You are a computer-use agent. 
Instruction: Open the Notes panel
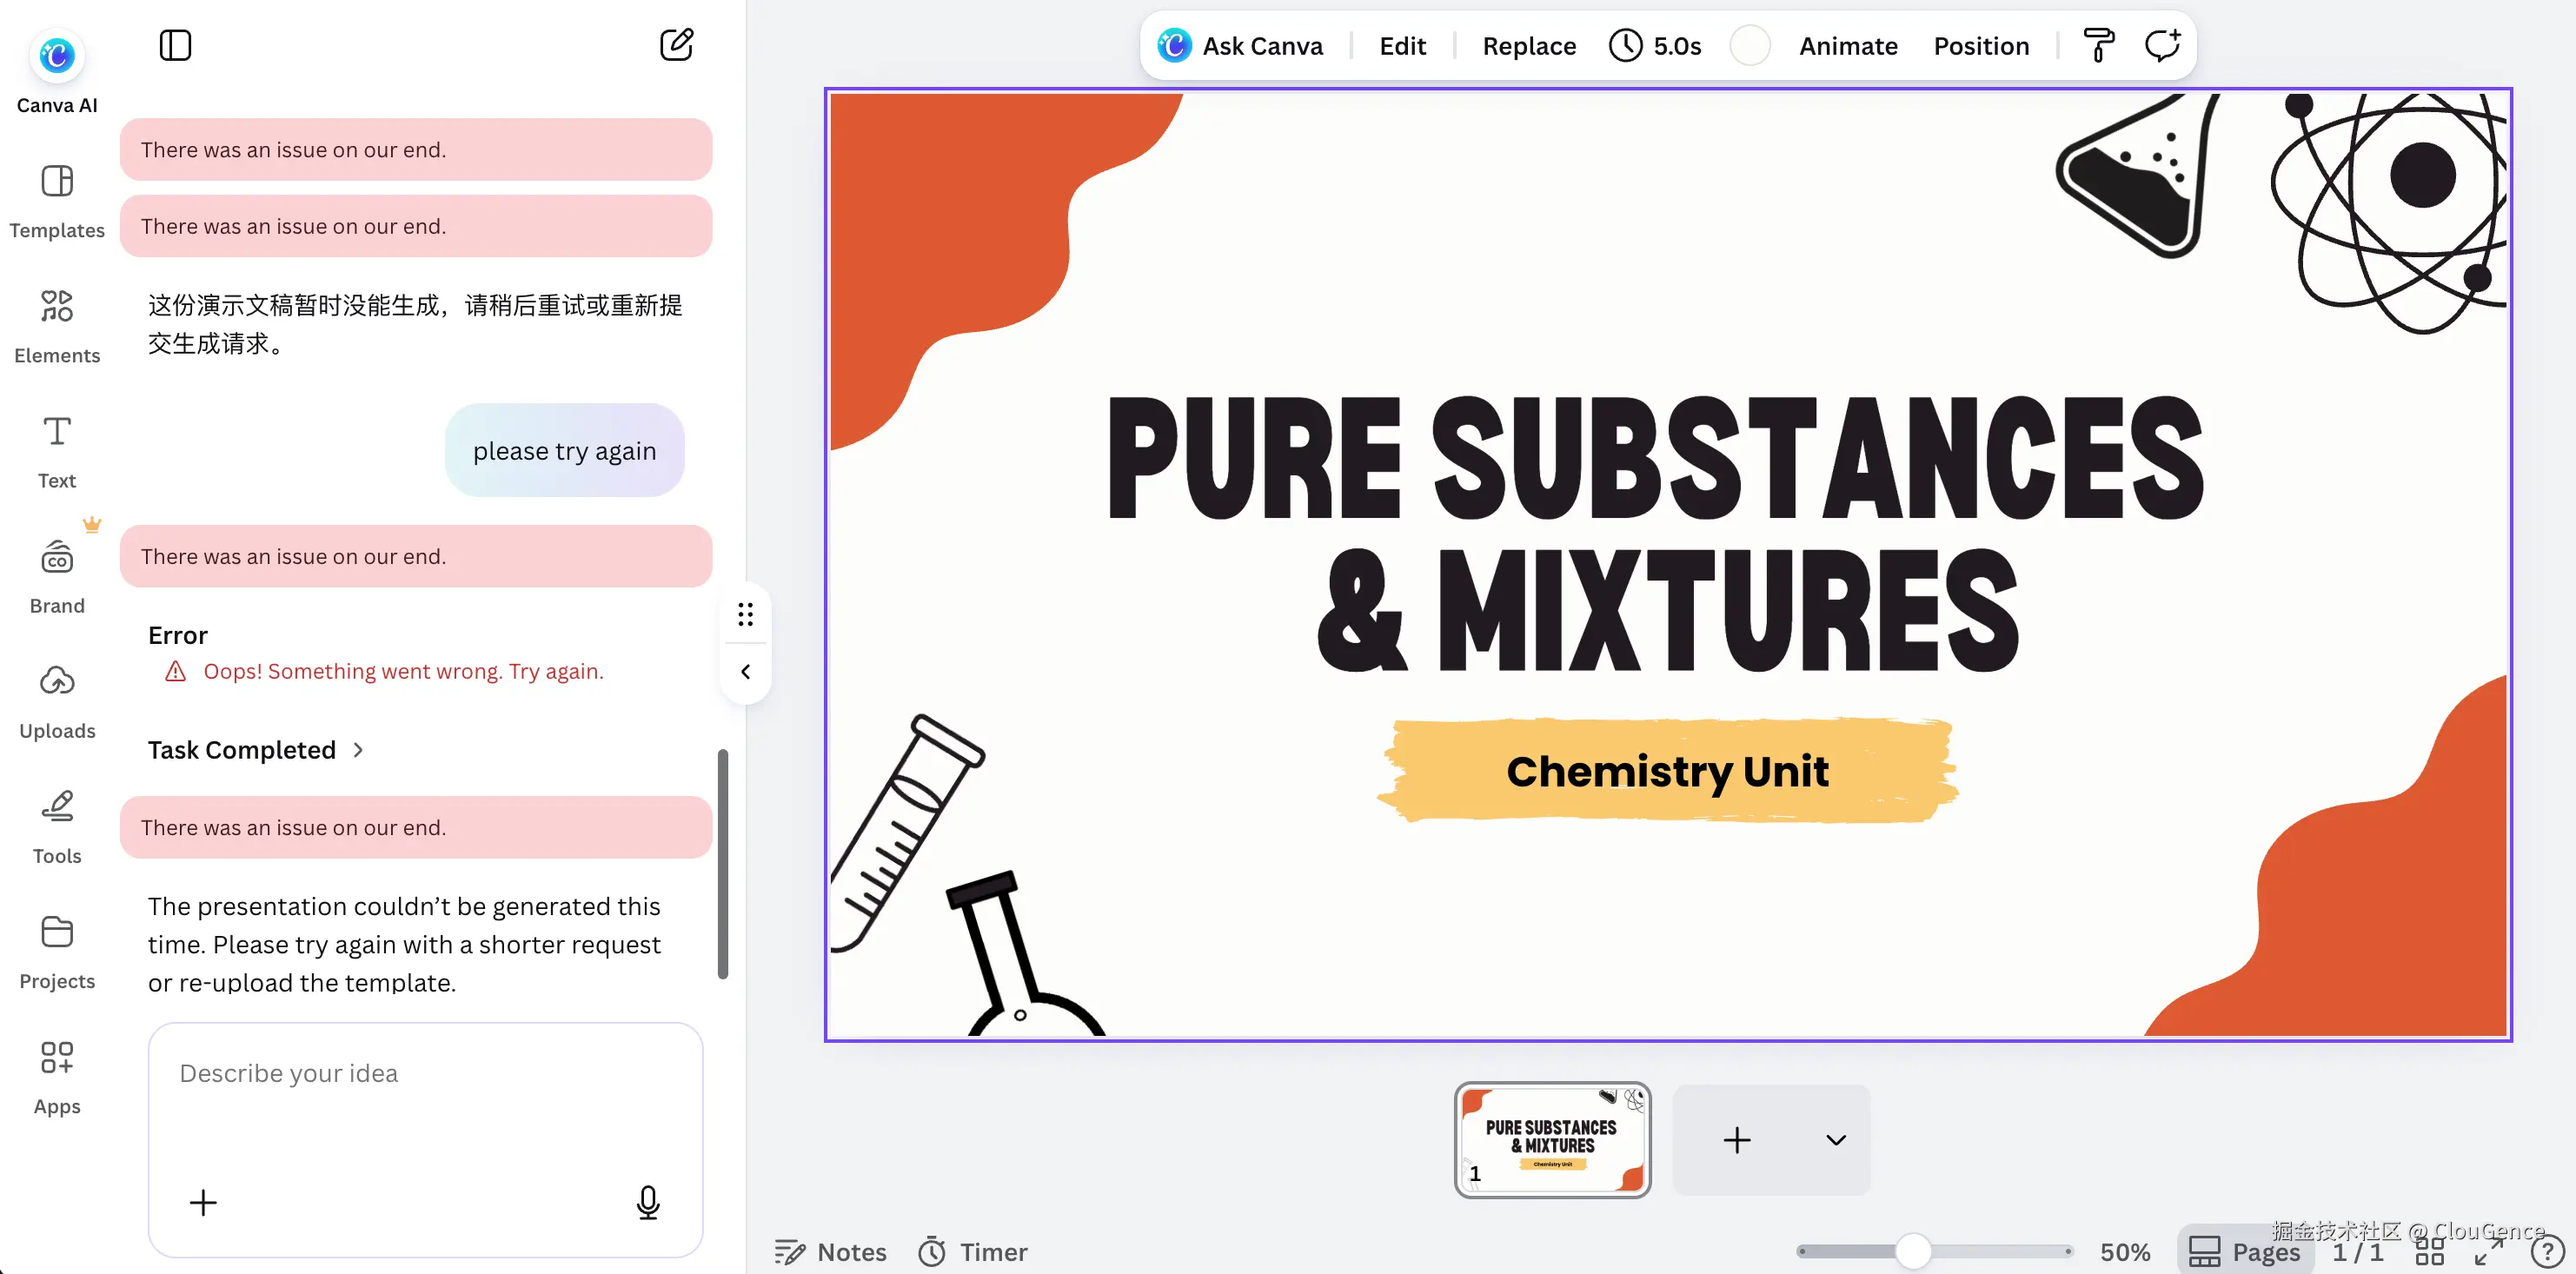pos(831,1251)
